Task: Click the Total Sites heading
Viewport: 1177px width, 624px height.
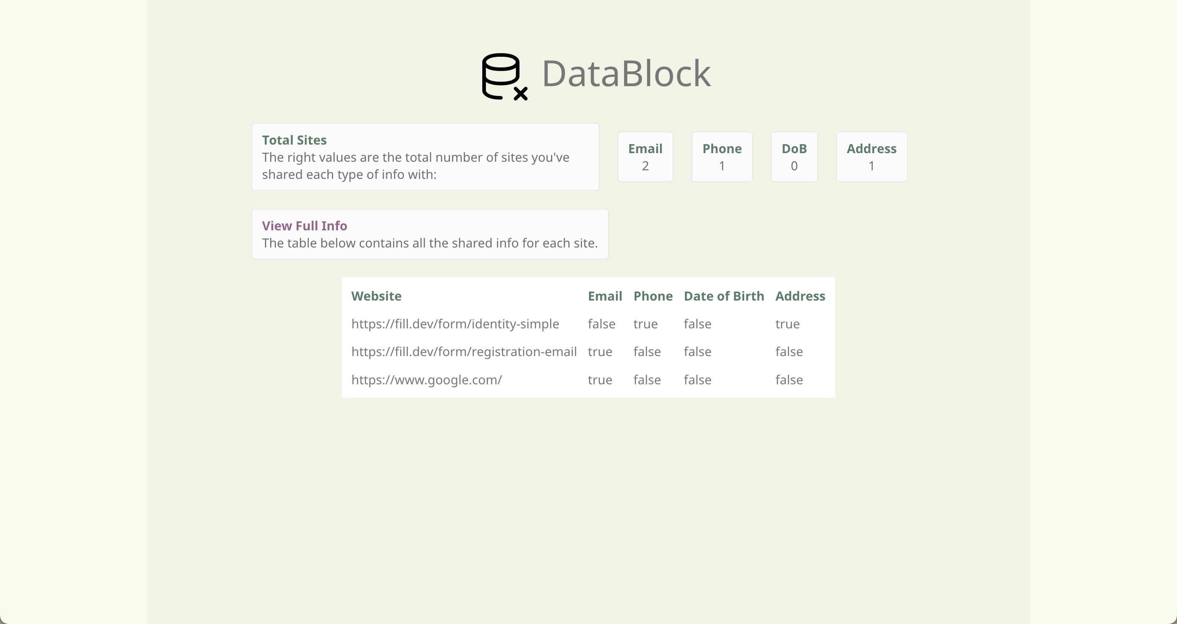Action: point(294,140)
